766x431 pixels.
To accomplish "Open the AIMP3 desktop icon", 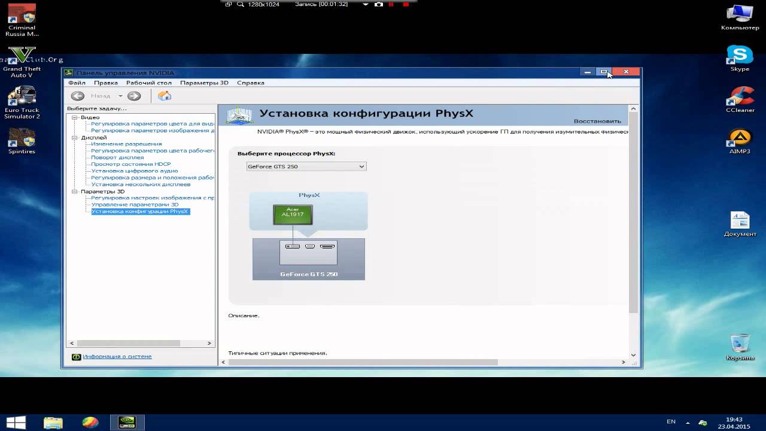I will (740, 141).
